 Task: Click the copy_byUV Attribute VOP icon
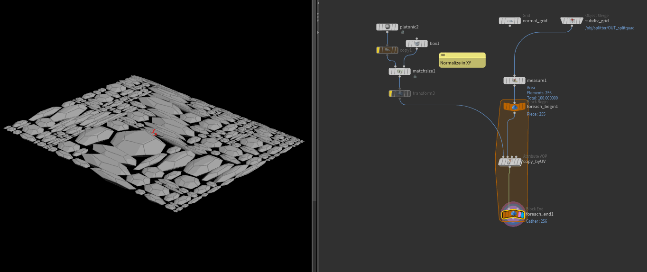click(509, 162)
